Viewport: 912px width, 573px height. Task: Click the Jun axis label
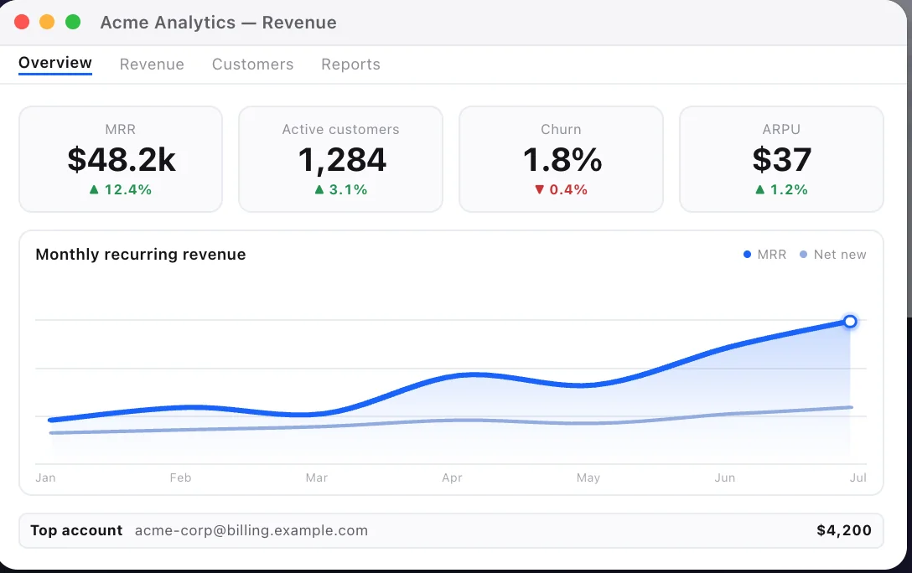(x=725, y=478)
